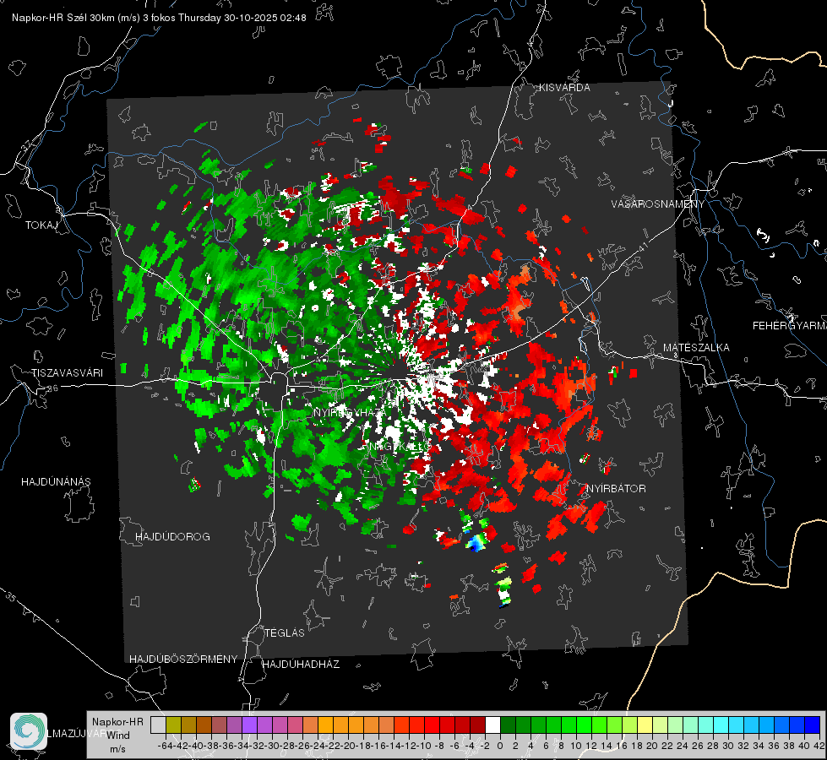Select the white zero-velocity legend swatch

tap(492, 725)
